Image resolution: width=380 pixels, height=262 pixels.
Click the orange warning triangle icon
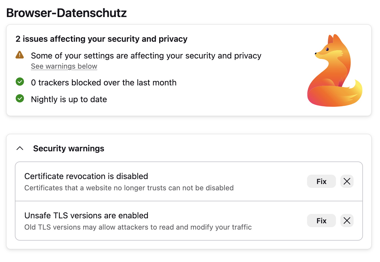(20, 55)
